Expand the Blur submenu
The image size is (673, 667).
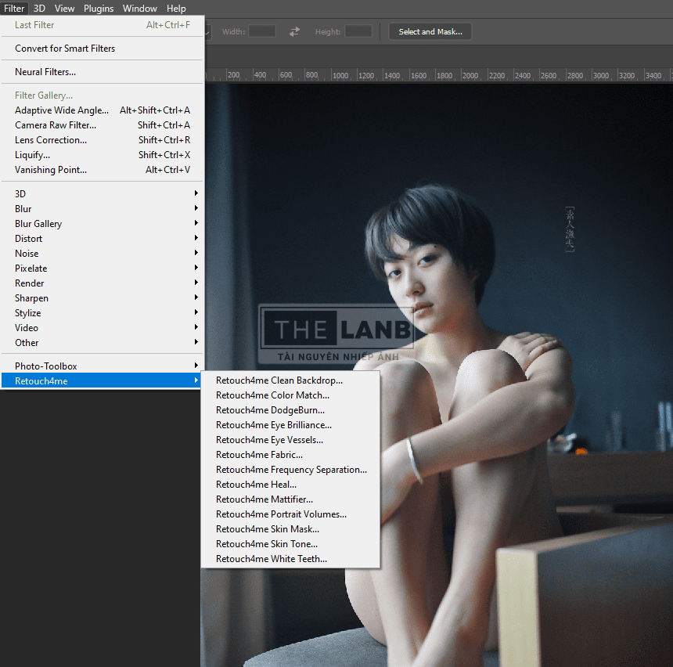103,209
